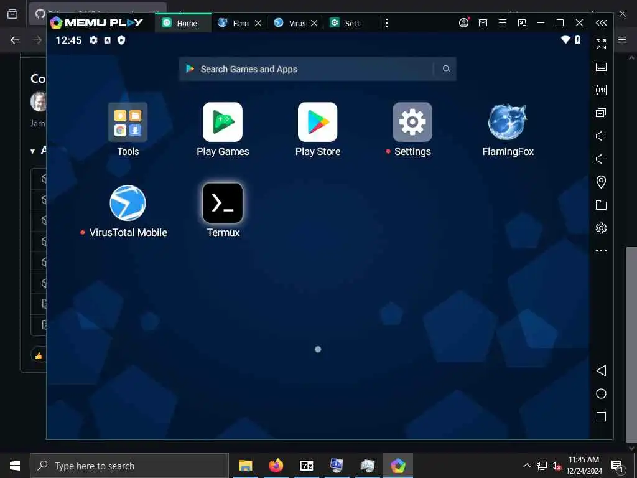
Task: Open multi-instance manager icon in sidebar
Action: coord(602,113)
